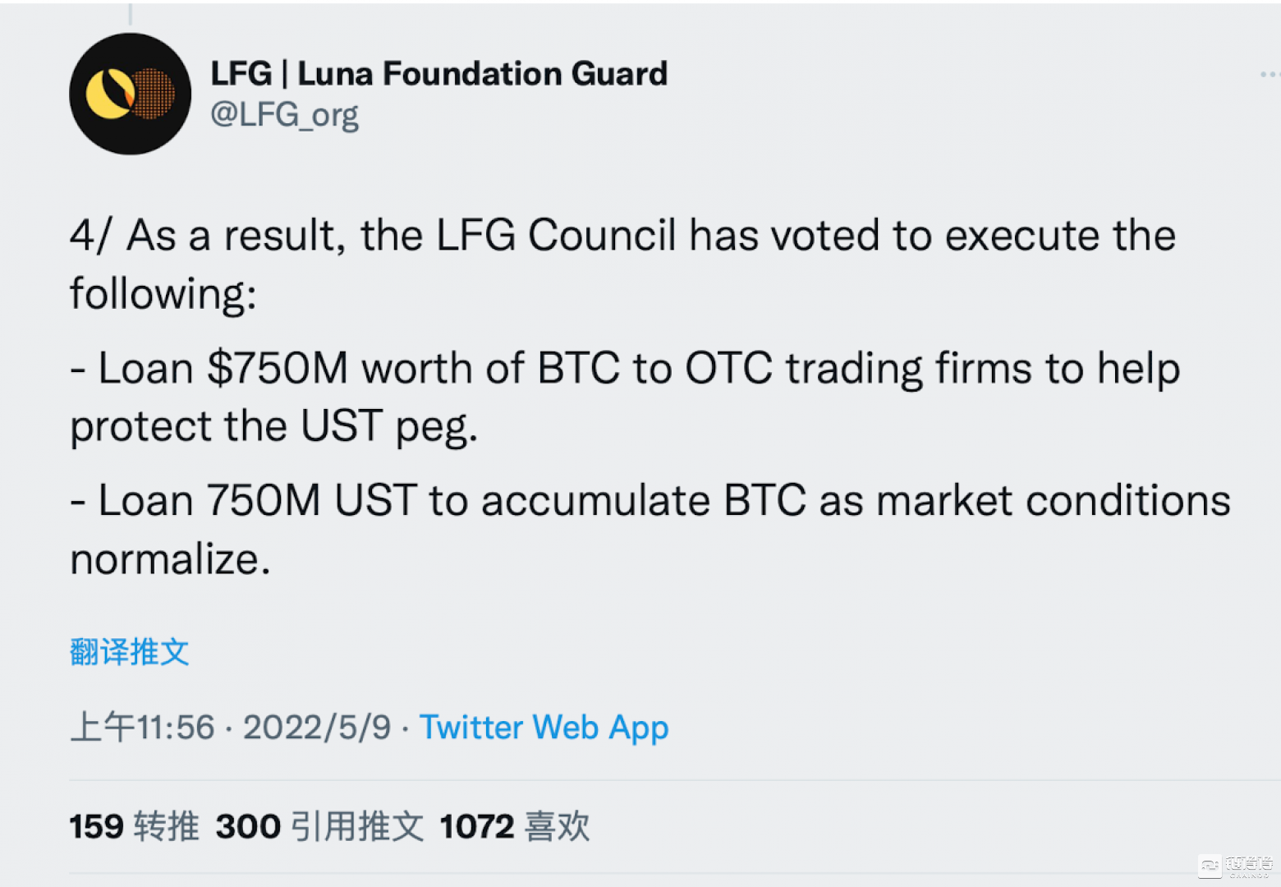Click the "4/ As a result" opening line
The width and height of the screenshot is (1281, 887).
622,236
